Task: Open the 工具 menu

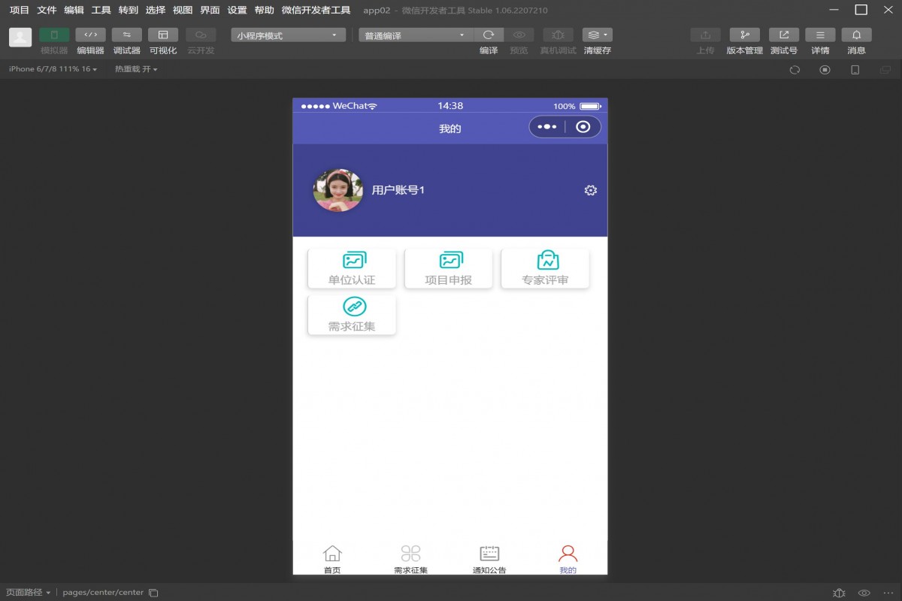Action: pyautogui.click(x=99, y=11)
